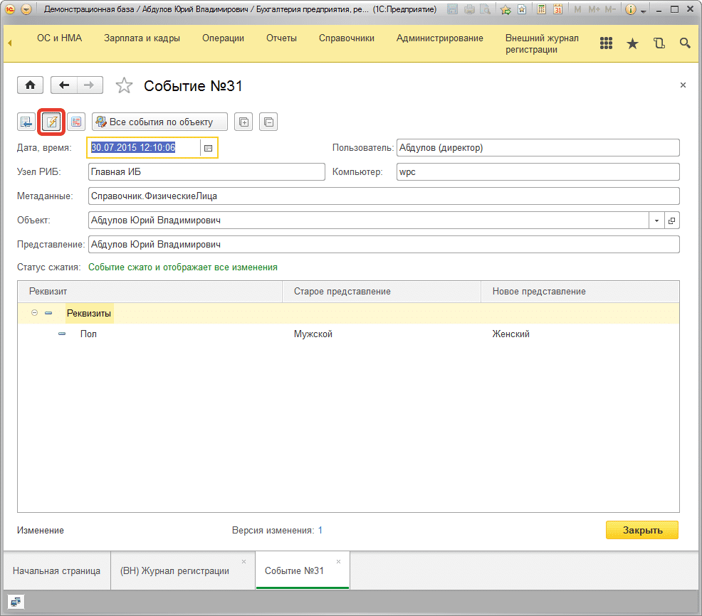Image resolution: width=702 pixels, height=616 pixels.
Task: Select the Пол row in the table
Action: tap(88, 334)
